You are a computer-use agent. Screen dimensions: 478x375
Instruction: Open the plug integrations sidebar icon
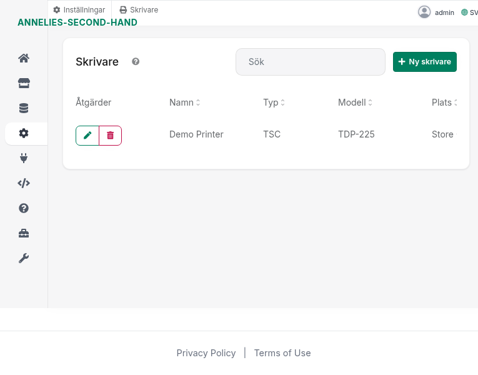coord(24,158)
